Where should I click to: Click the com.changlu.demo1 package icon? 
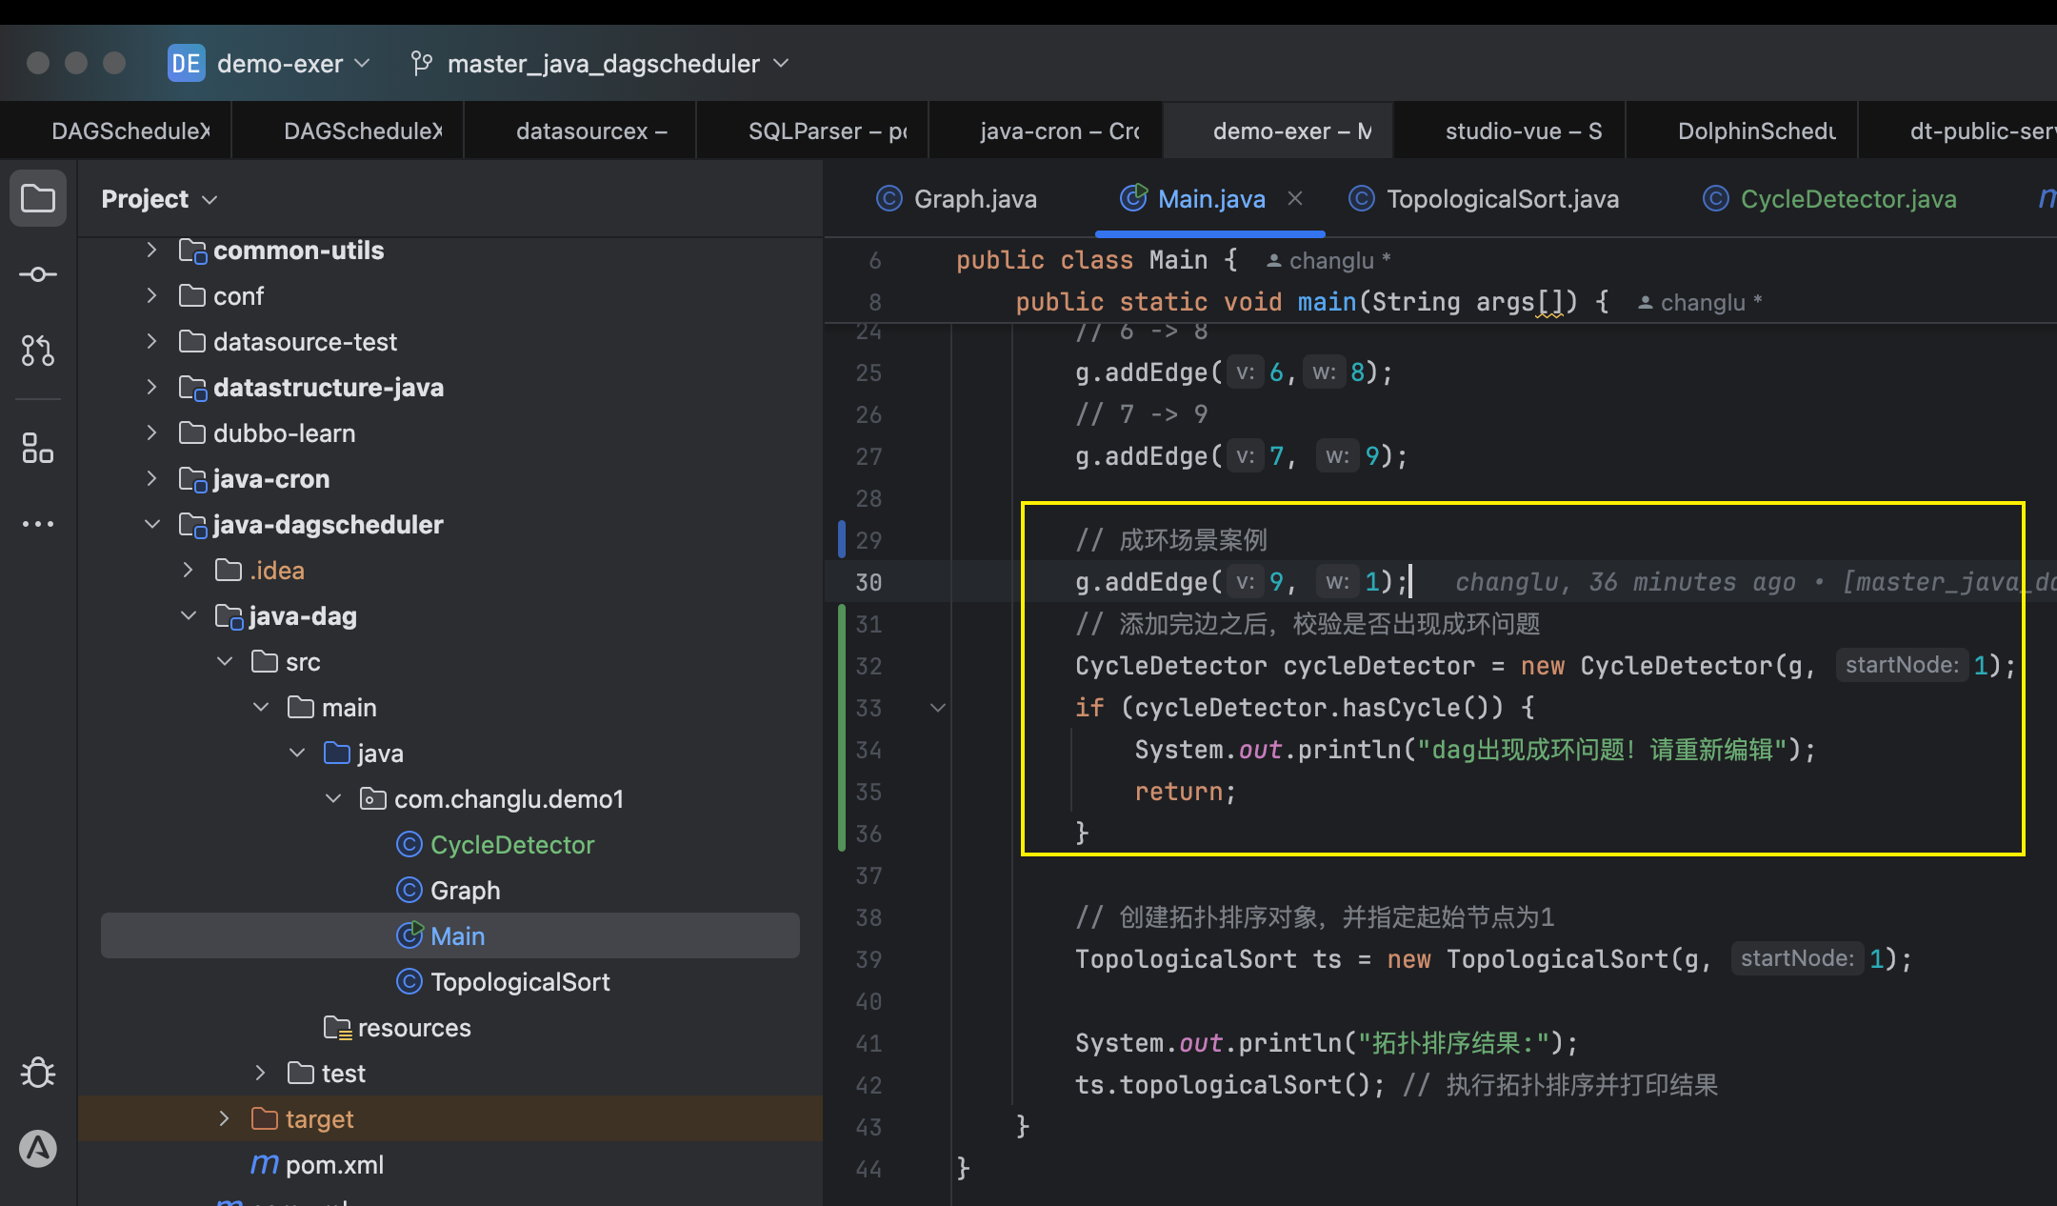click(x=372, y=798)
